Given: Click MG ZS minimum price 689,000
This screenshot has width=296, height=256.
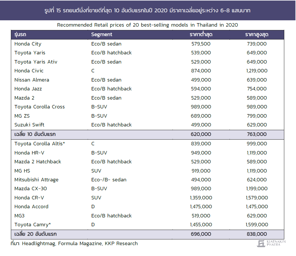Looking at the screenshot, I should (x=201, y=116).
